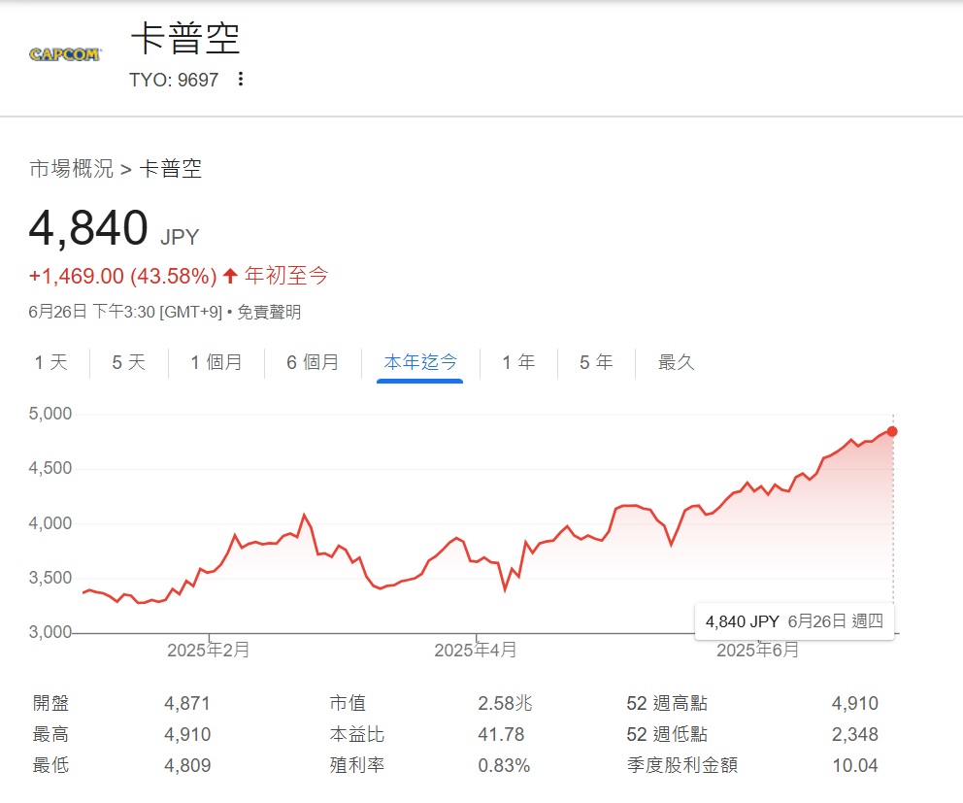Click the red up-arrow change indicator
This screenshot has width=963, height=803.
pyautogui.click(x=230, y=276)
